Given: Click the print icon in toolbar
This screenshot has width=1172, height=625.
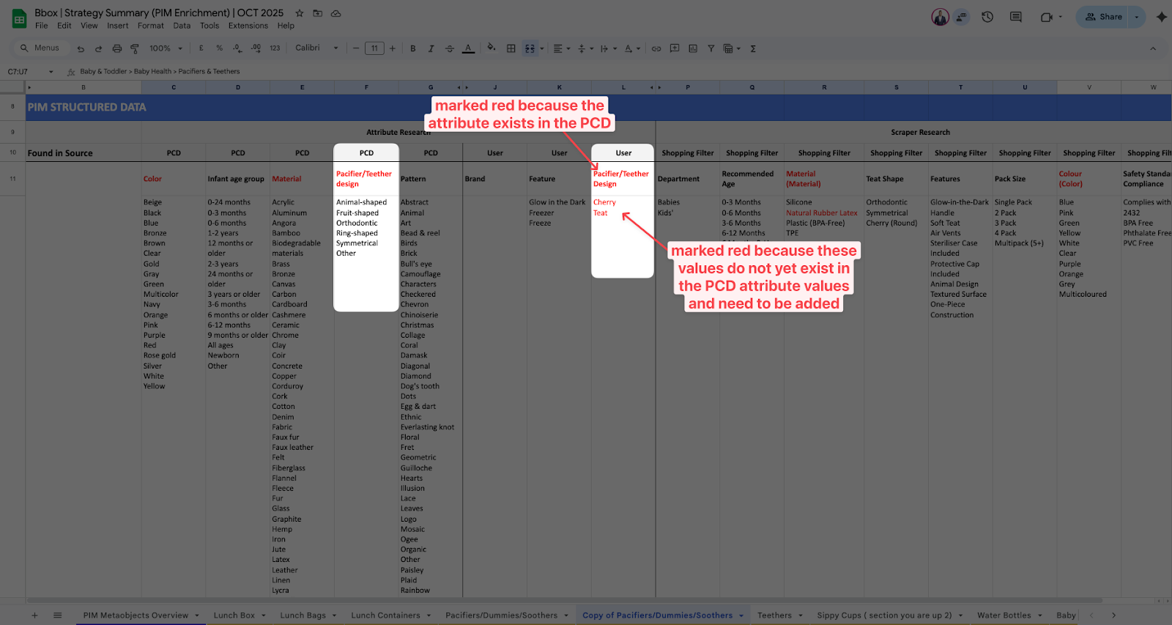Looking at the screenshot, I should click(116, 48).
